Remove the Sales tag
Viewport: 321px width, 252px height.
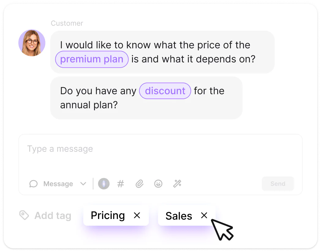(204, 216)
